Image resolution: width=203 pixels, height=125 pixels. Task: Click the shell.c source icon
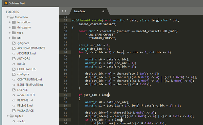pos(14,121)
